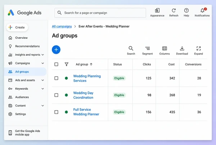Refresh the page data

click(x=174, y=10)
